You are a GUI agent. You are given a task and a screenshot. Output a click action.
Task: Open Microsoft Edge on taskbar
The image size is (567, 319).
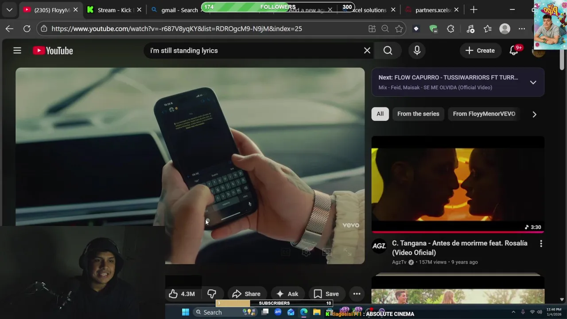[x=304, y=312]
